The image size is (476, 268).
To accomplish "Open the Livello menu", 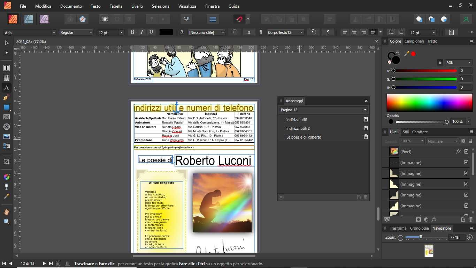I will click(x=137, y=6).
